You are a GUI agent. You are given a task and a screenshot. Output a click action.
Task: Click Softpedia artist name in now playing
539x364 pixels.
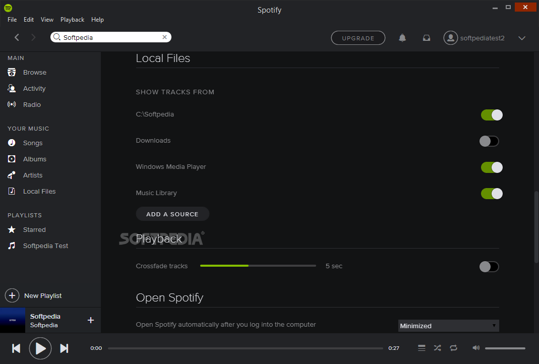coord(44,325)
